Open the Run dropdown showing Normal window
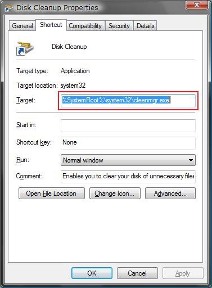This screenshot has width=212, height=288. tap(128, 160)
